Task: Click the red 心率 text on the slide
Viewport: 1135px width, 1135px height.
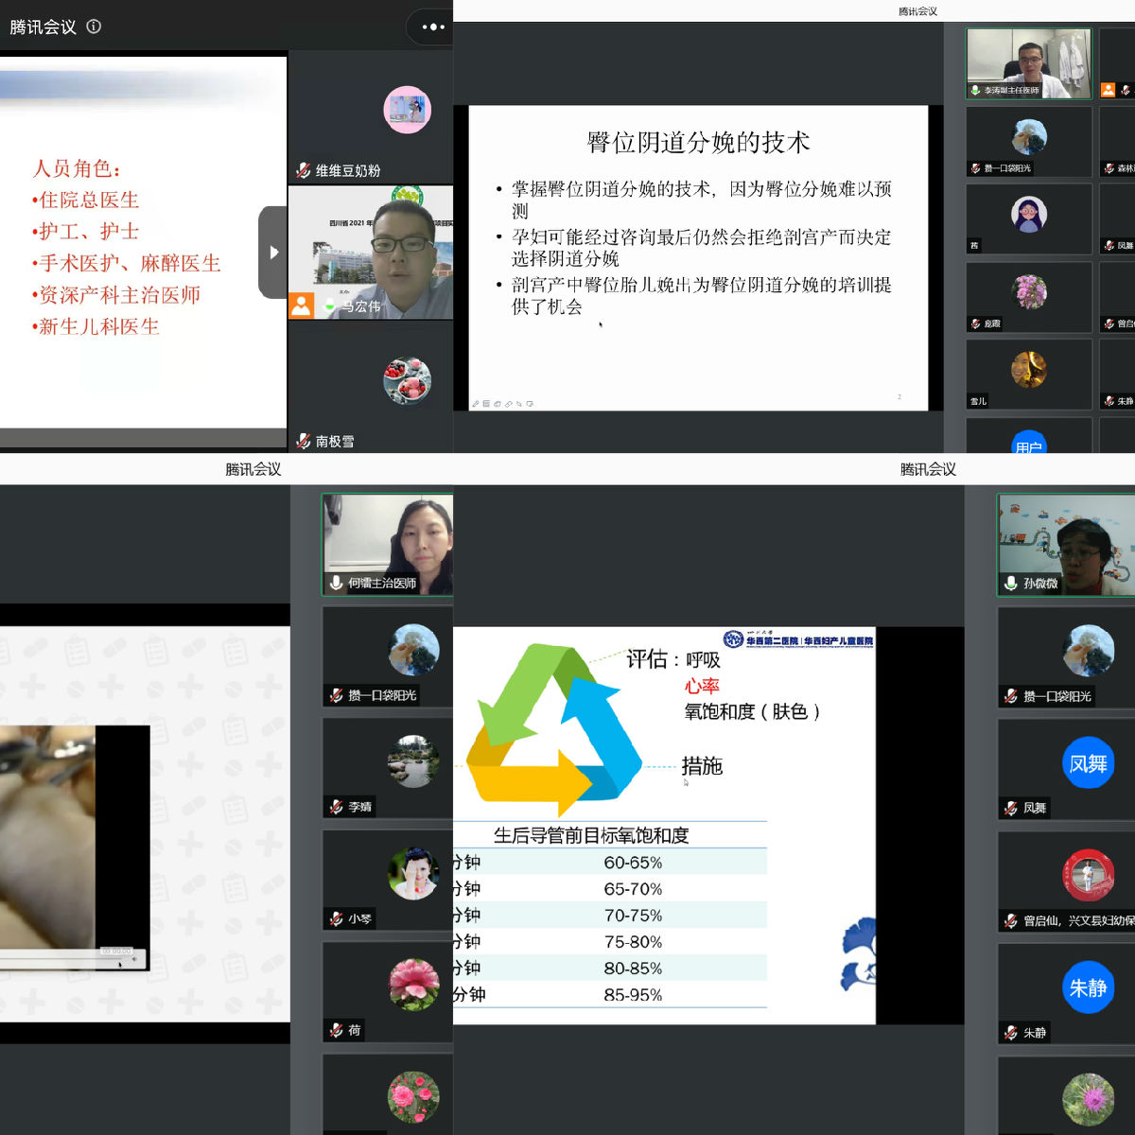Action: coord(703,686)
